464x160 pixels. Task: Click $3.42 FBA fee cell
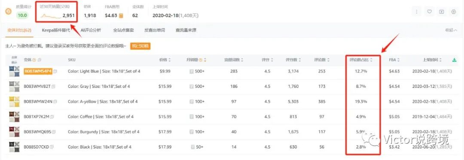point(394,147)
